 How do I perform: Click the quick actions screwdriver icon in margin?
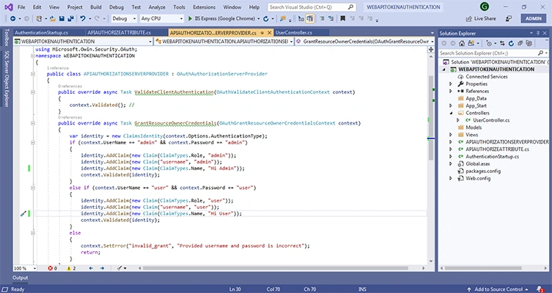coord(23,213)
